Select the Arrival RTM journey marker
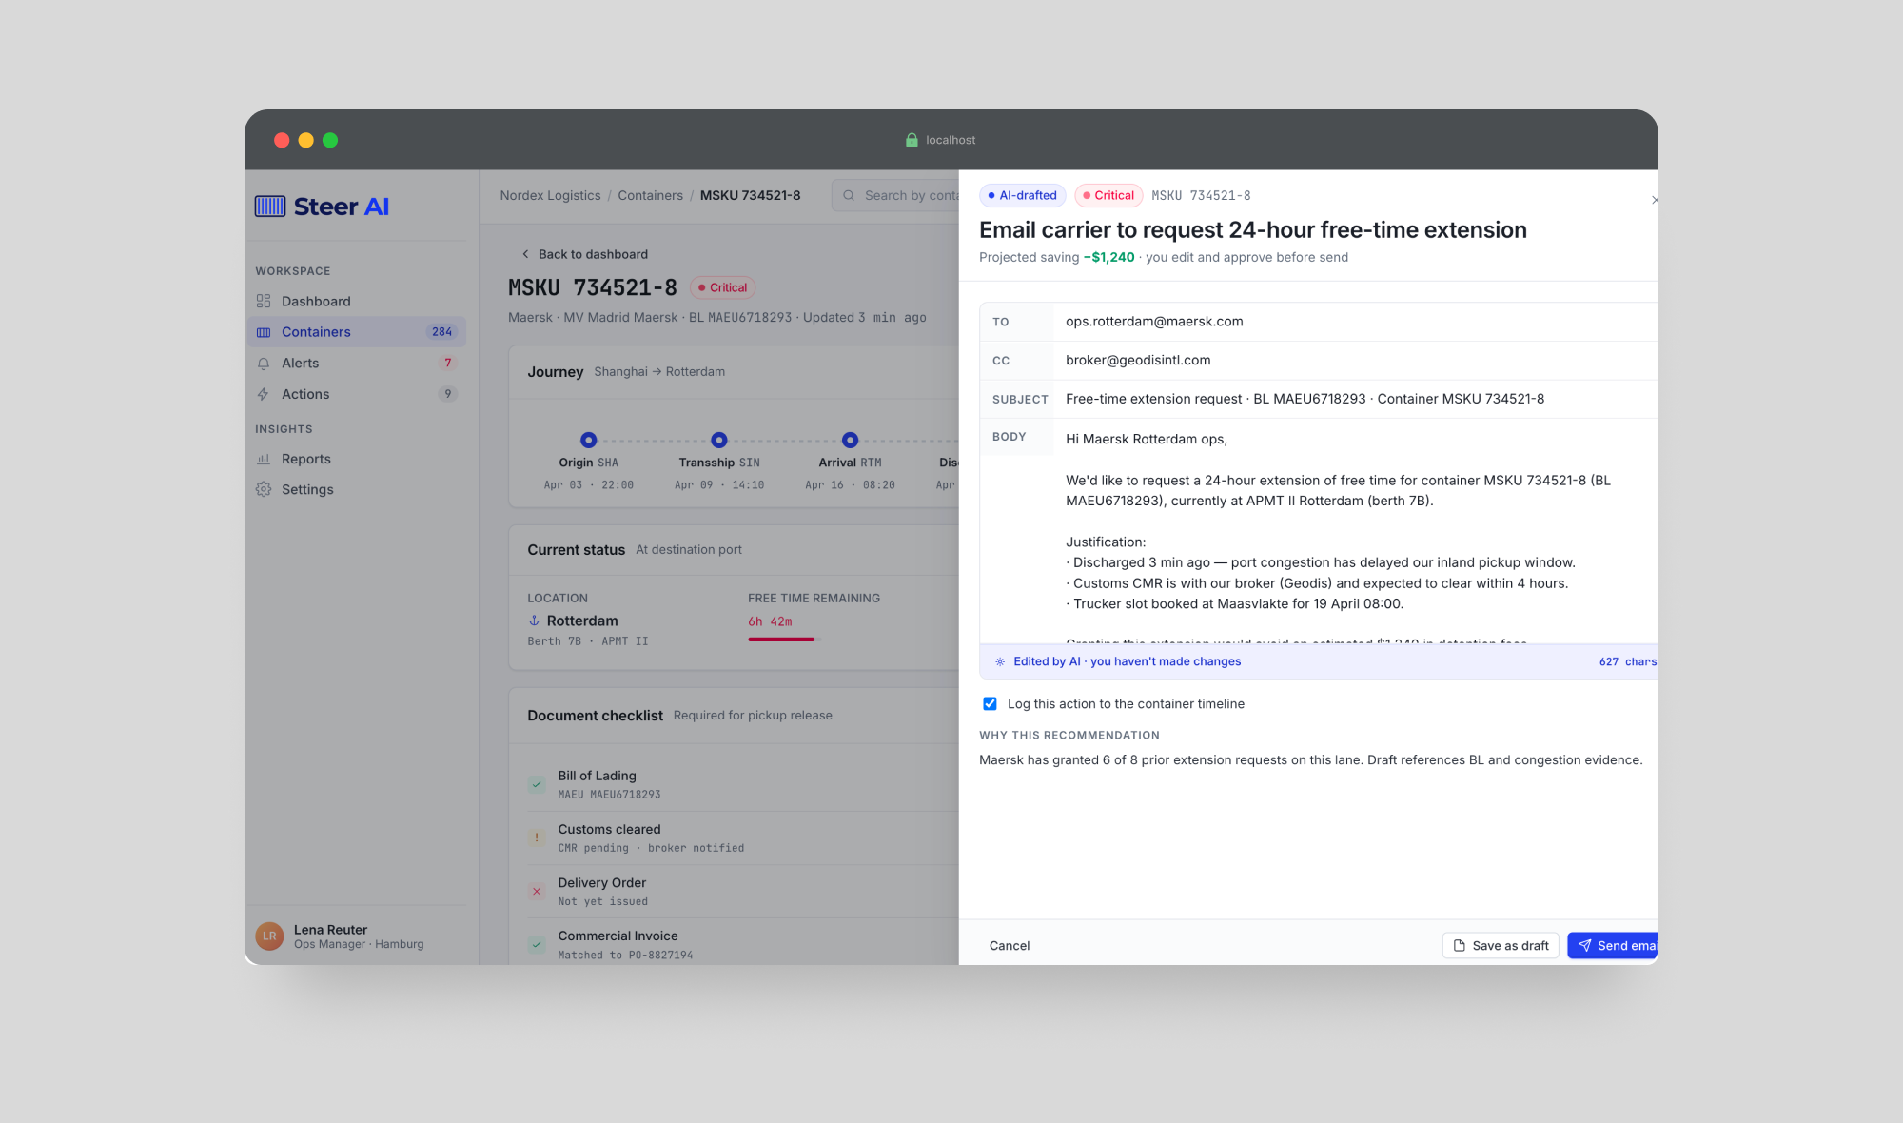 (x=850, y=440)
